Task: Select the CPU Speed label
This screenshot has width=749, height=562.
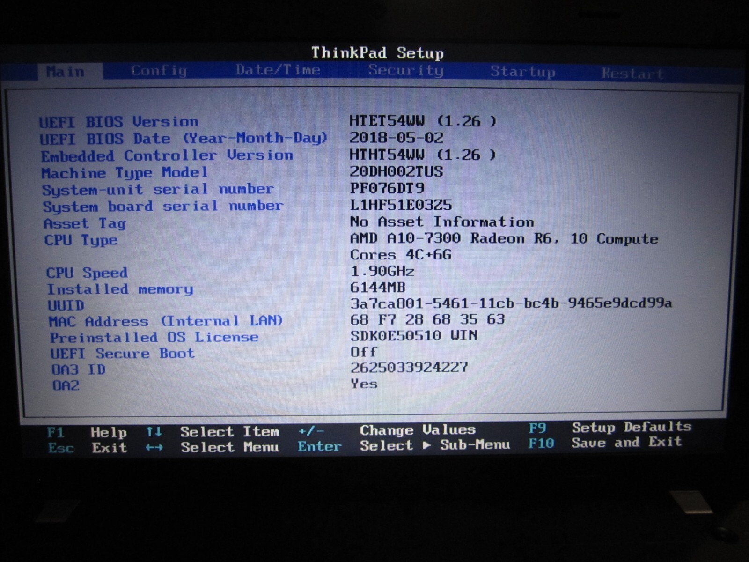Action: click(x=87, y=273)
